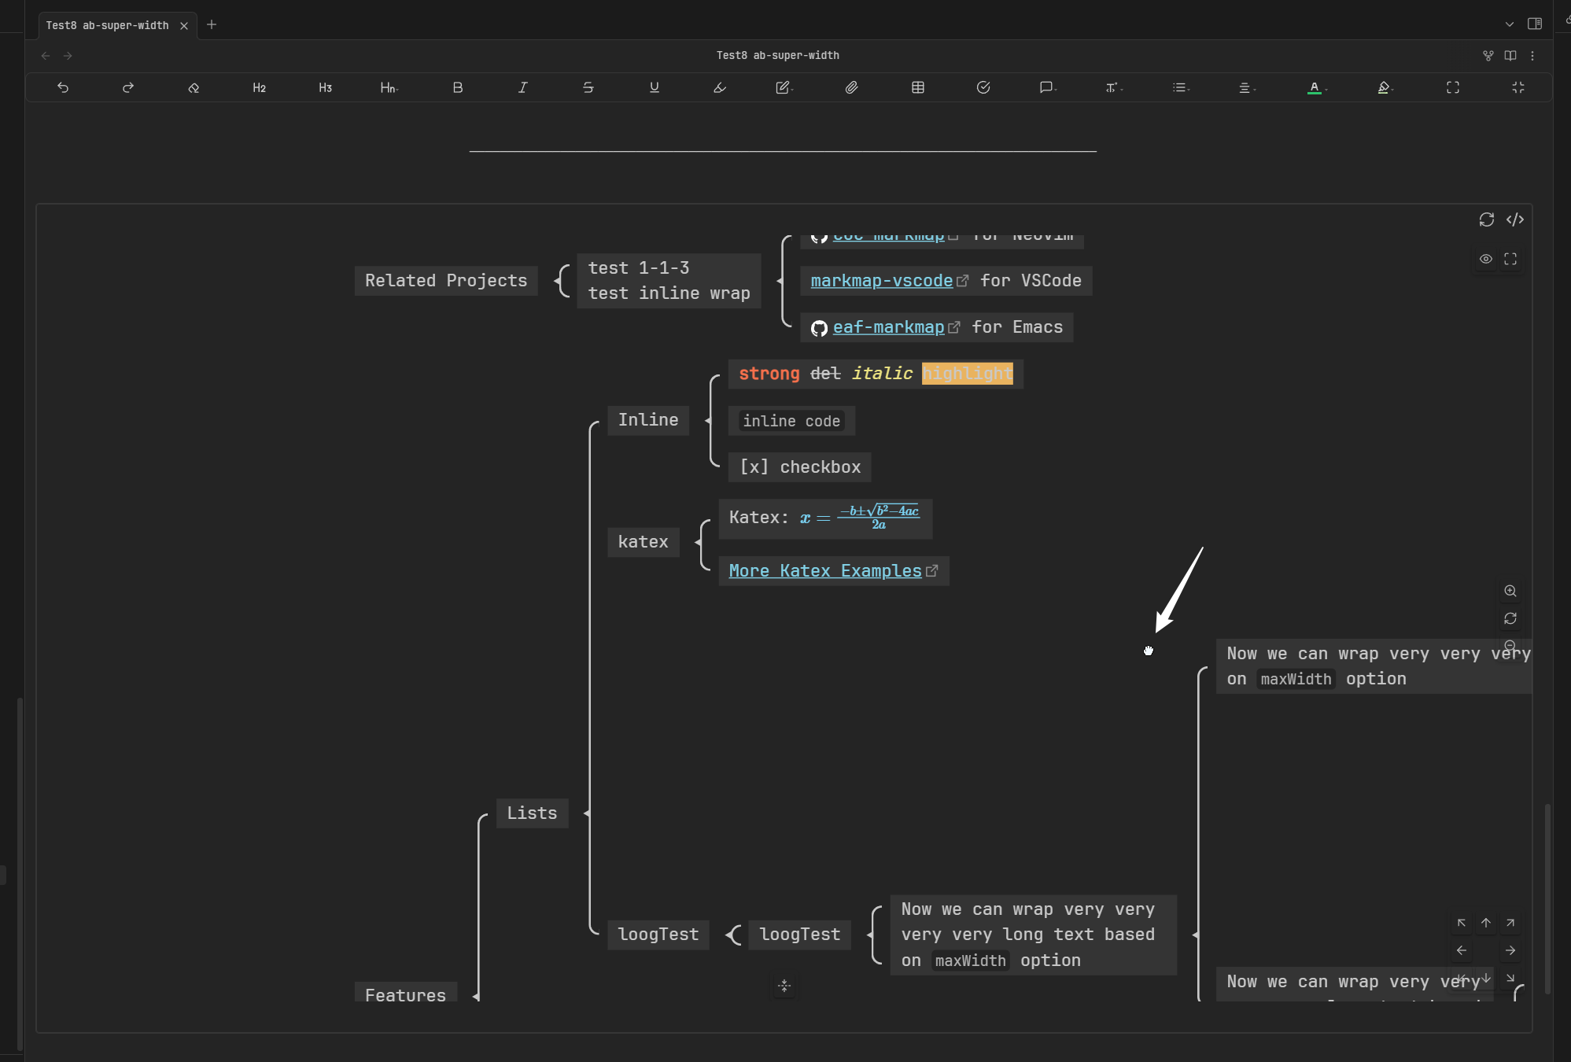Viewport: 1571px width, 1062px height.
Task: Click the eraser clear-formatting icon
Action: coord(194,87)
